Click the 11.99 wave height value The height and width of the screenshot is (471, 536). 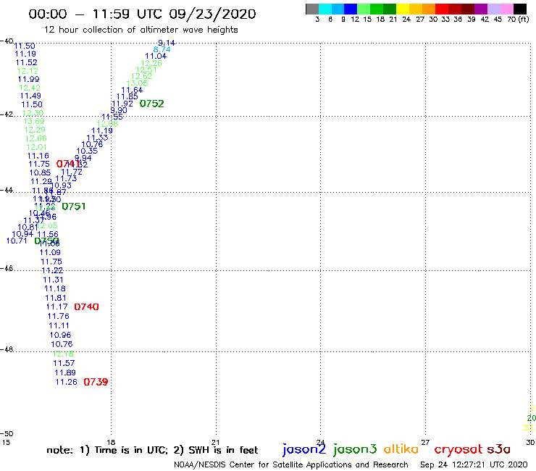(29, 80)
